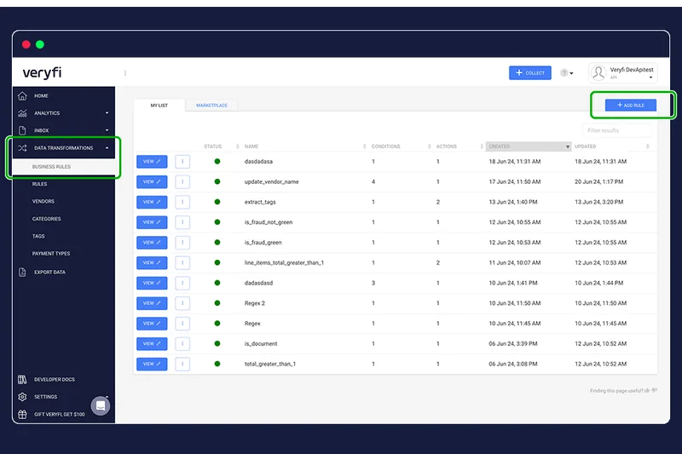Image resolution: width=682 pixels, height=454 pixels.
Task: Switch to the Marketplace tab
Action: point(211,106)
